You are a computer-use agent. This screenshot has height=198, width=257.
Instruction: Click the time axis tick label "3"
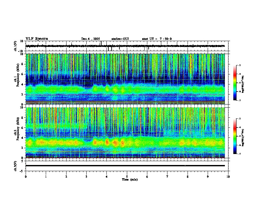[86, 177]
